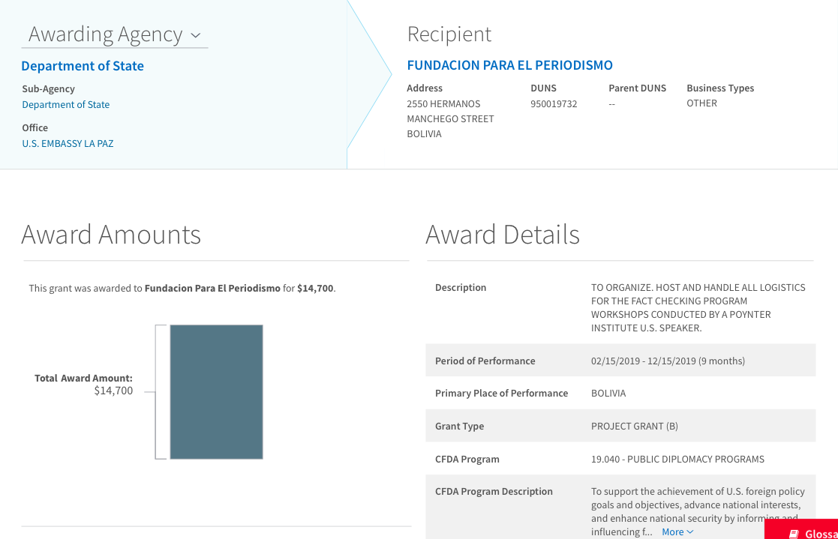This screenshot has height=539, width=838.
Task: Click the award Description text
Action: pyautogui.click(x=698, y=307)
